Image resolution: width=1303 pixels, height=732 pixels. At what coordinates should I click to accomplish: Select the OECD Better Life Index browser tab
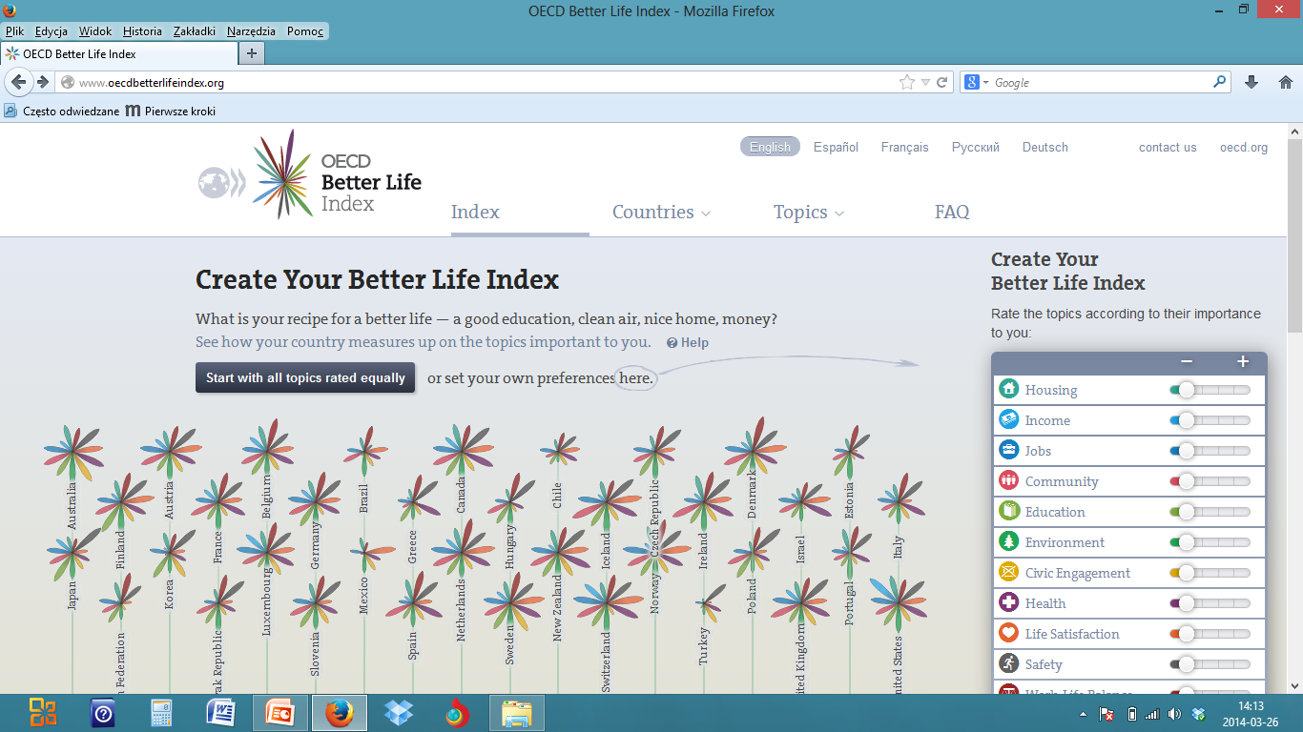tap(117, 54)
